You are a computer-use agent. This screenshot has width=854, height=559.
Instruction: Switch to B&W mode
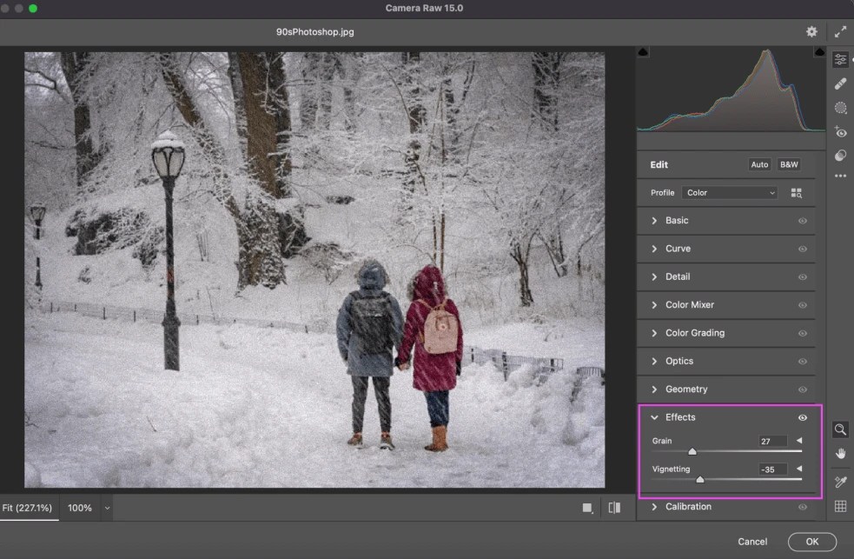click(x=788, y=164)
